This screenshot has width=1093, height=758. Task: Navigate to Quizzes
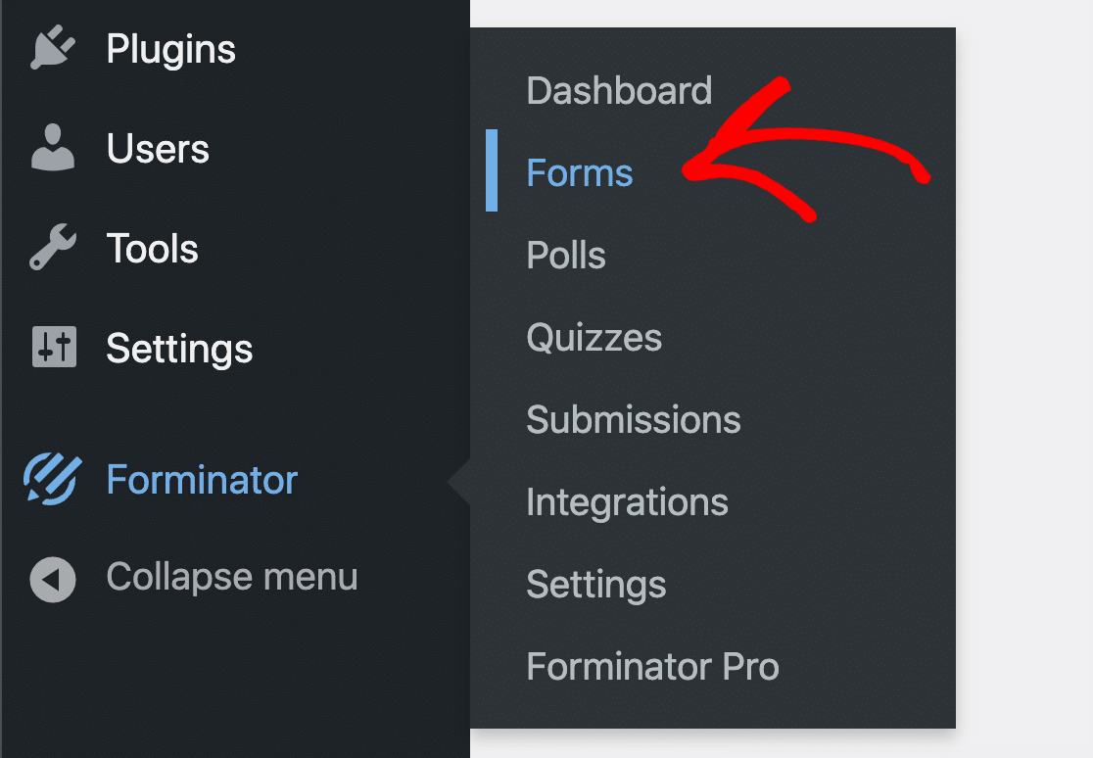pyautogui.click(x=594, y=337)
